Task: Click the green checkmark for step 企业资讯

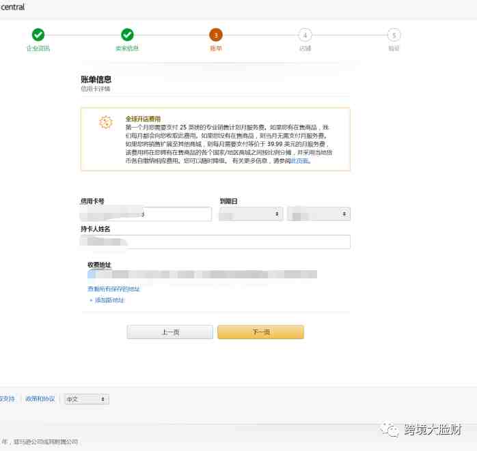Action: pos(38,35)
